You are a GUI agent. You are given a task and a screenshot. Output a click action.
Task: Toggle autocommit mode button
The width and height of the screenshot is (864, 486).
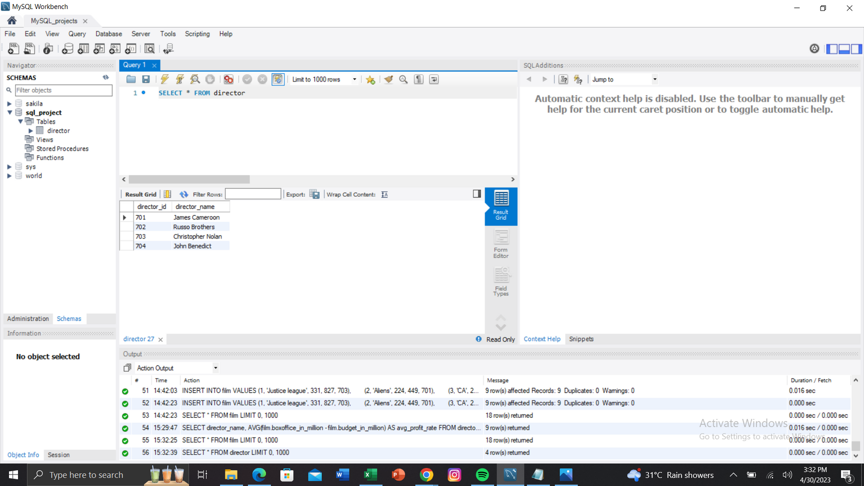(278, 79)
